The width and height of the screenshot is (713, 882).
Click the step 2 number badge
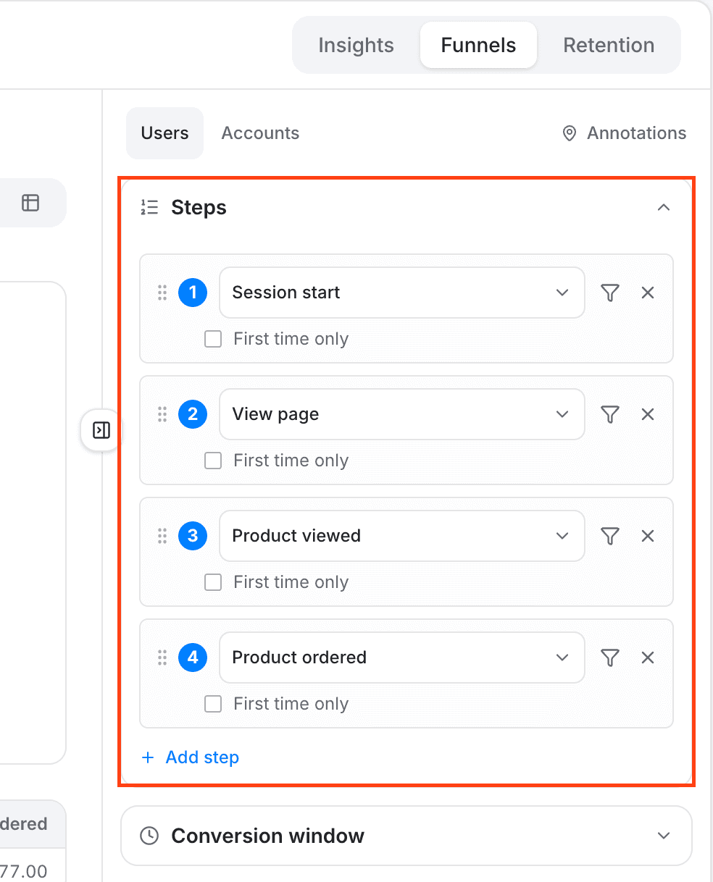click(x=193, y=414)
